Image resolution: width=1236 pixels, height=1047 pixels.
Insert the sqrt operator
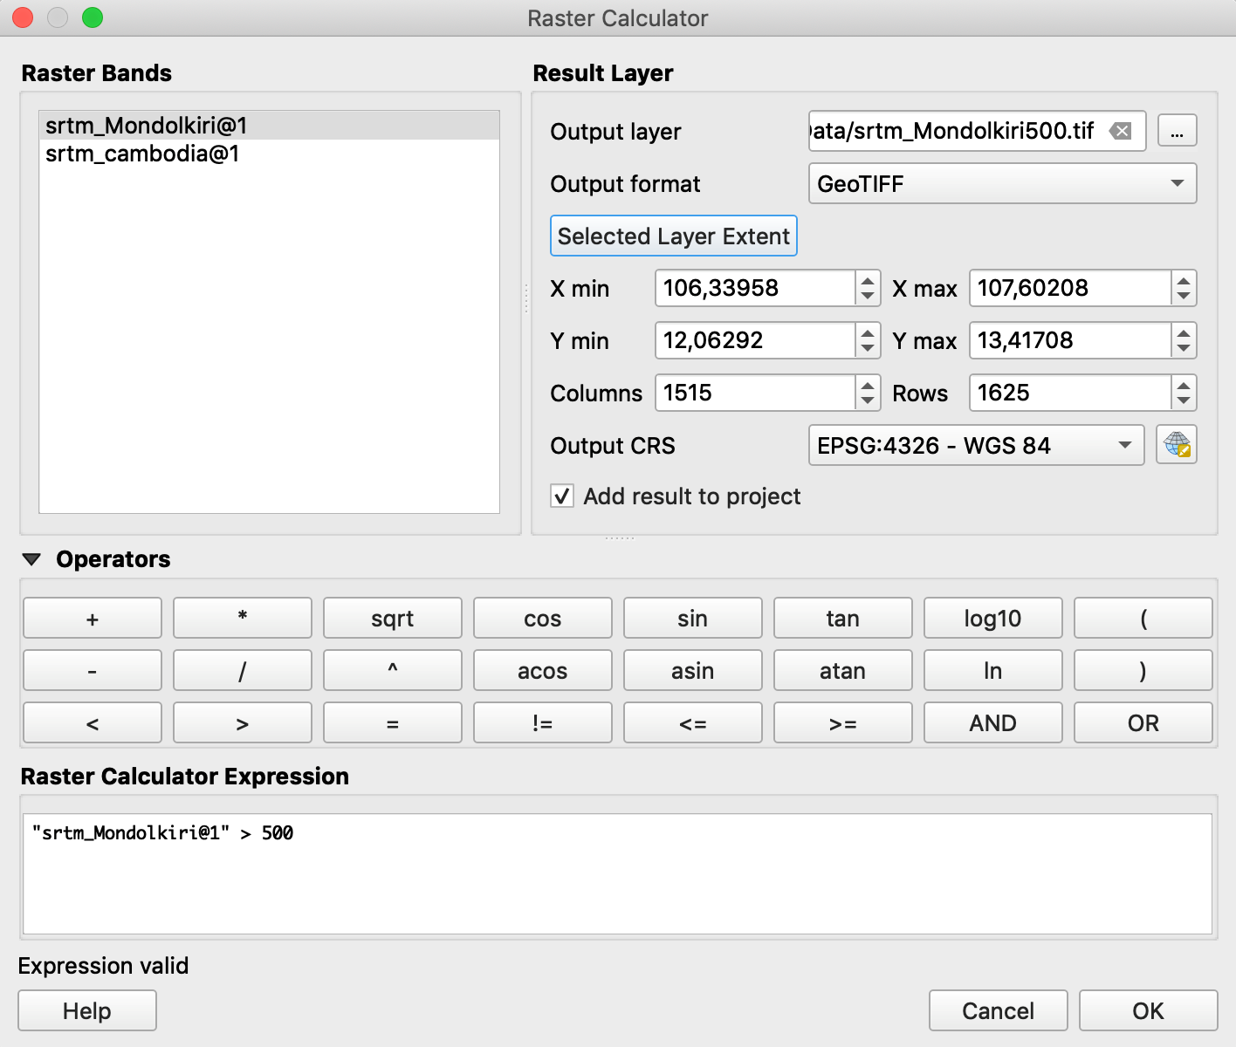pyautogui.click(x=392, y=619)
